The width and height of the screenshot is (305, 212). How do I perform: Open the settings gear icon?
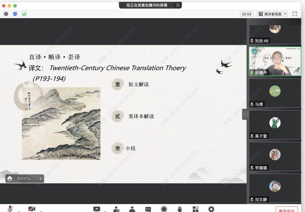pyautogui.click(x=211, y=209)
